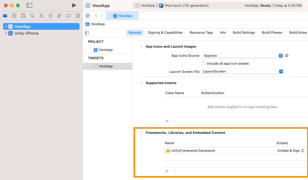Click the HostApp scheme name in toolbar
Viewport: 308px width, 180px height.
(148, 5)
